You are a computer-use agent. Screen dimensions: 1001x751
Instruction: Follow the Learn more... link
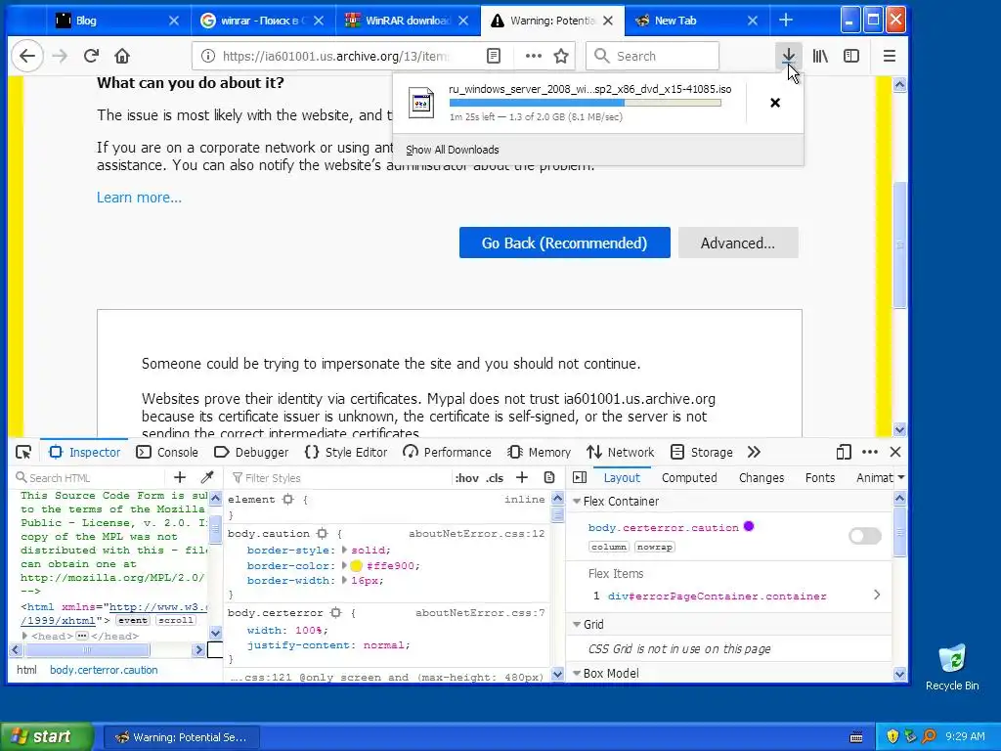pyautogui.click(x=139, y=198)
